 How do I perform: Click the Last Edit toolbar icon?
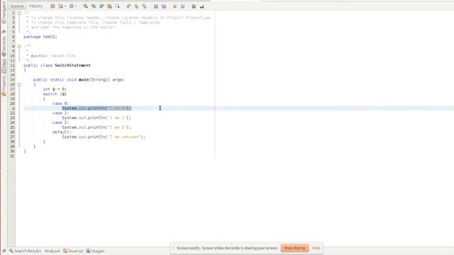[x=52, y=6]
